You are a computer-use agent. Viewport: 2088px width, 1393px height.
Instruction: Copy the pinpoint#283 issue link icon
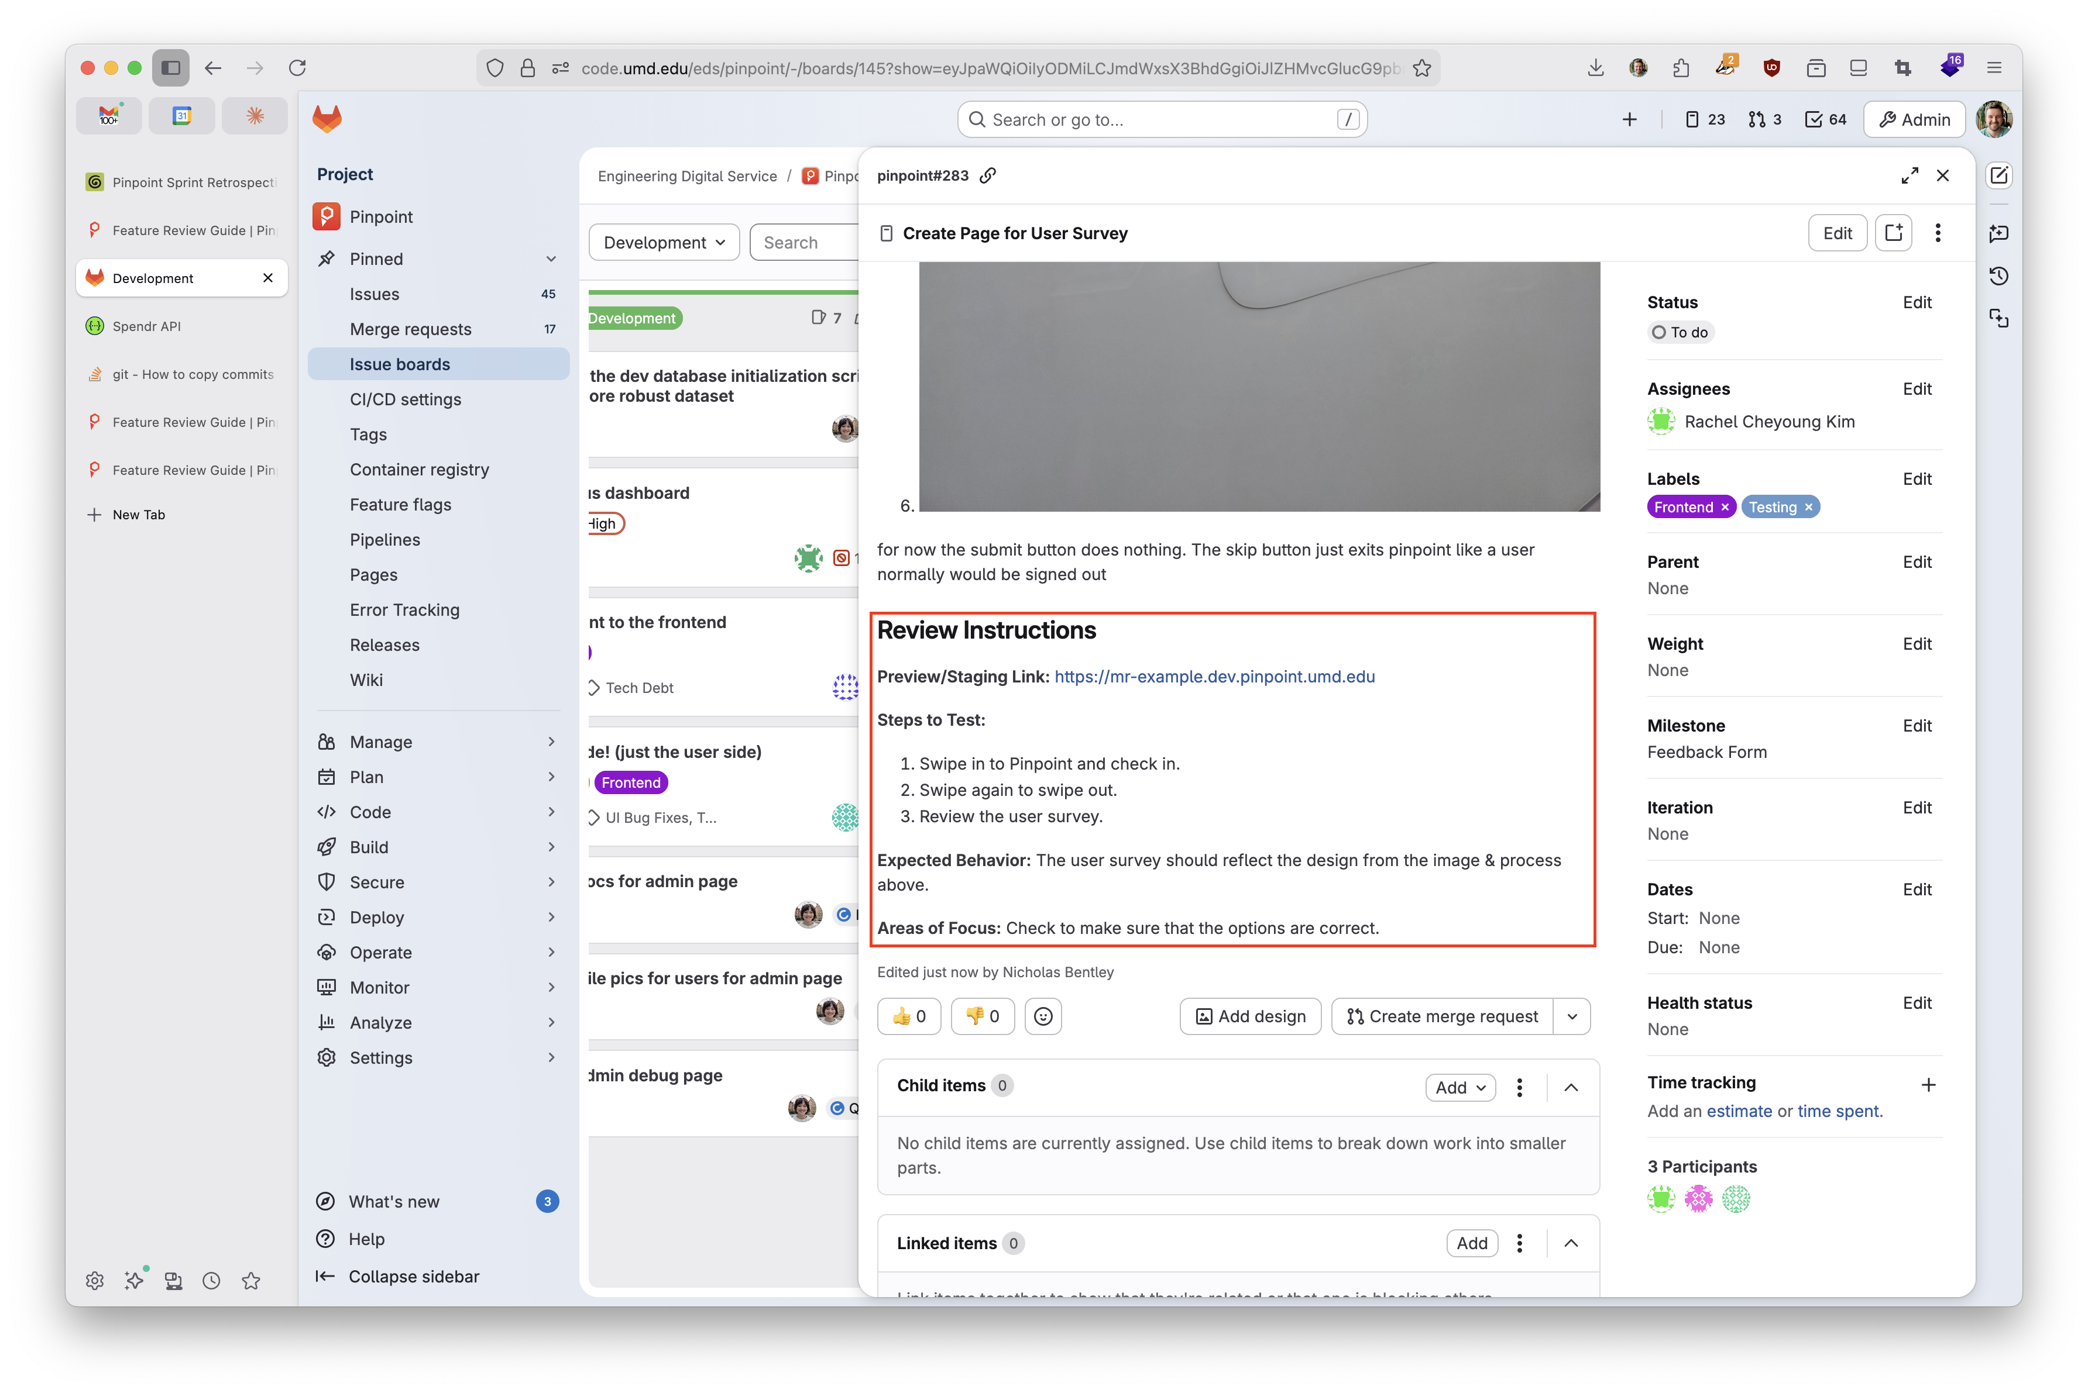tap(988, 175)
